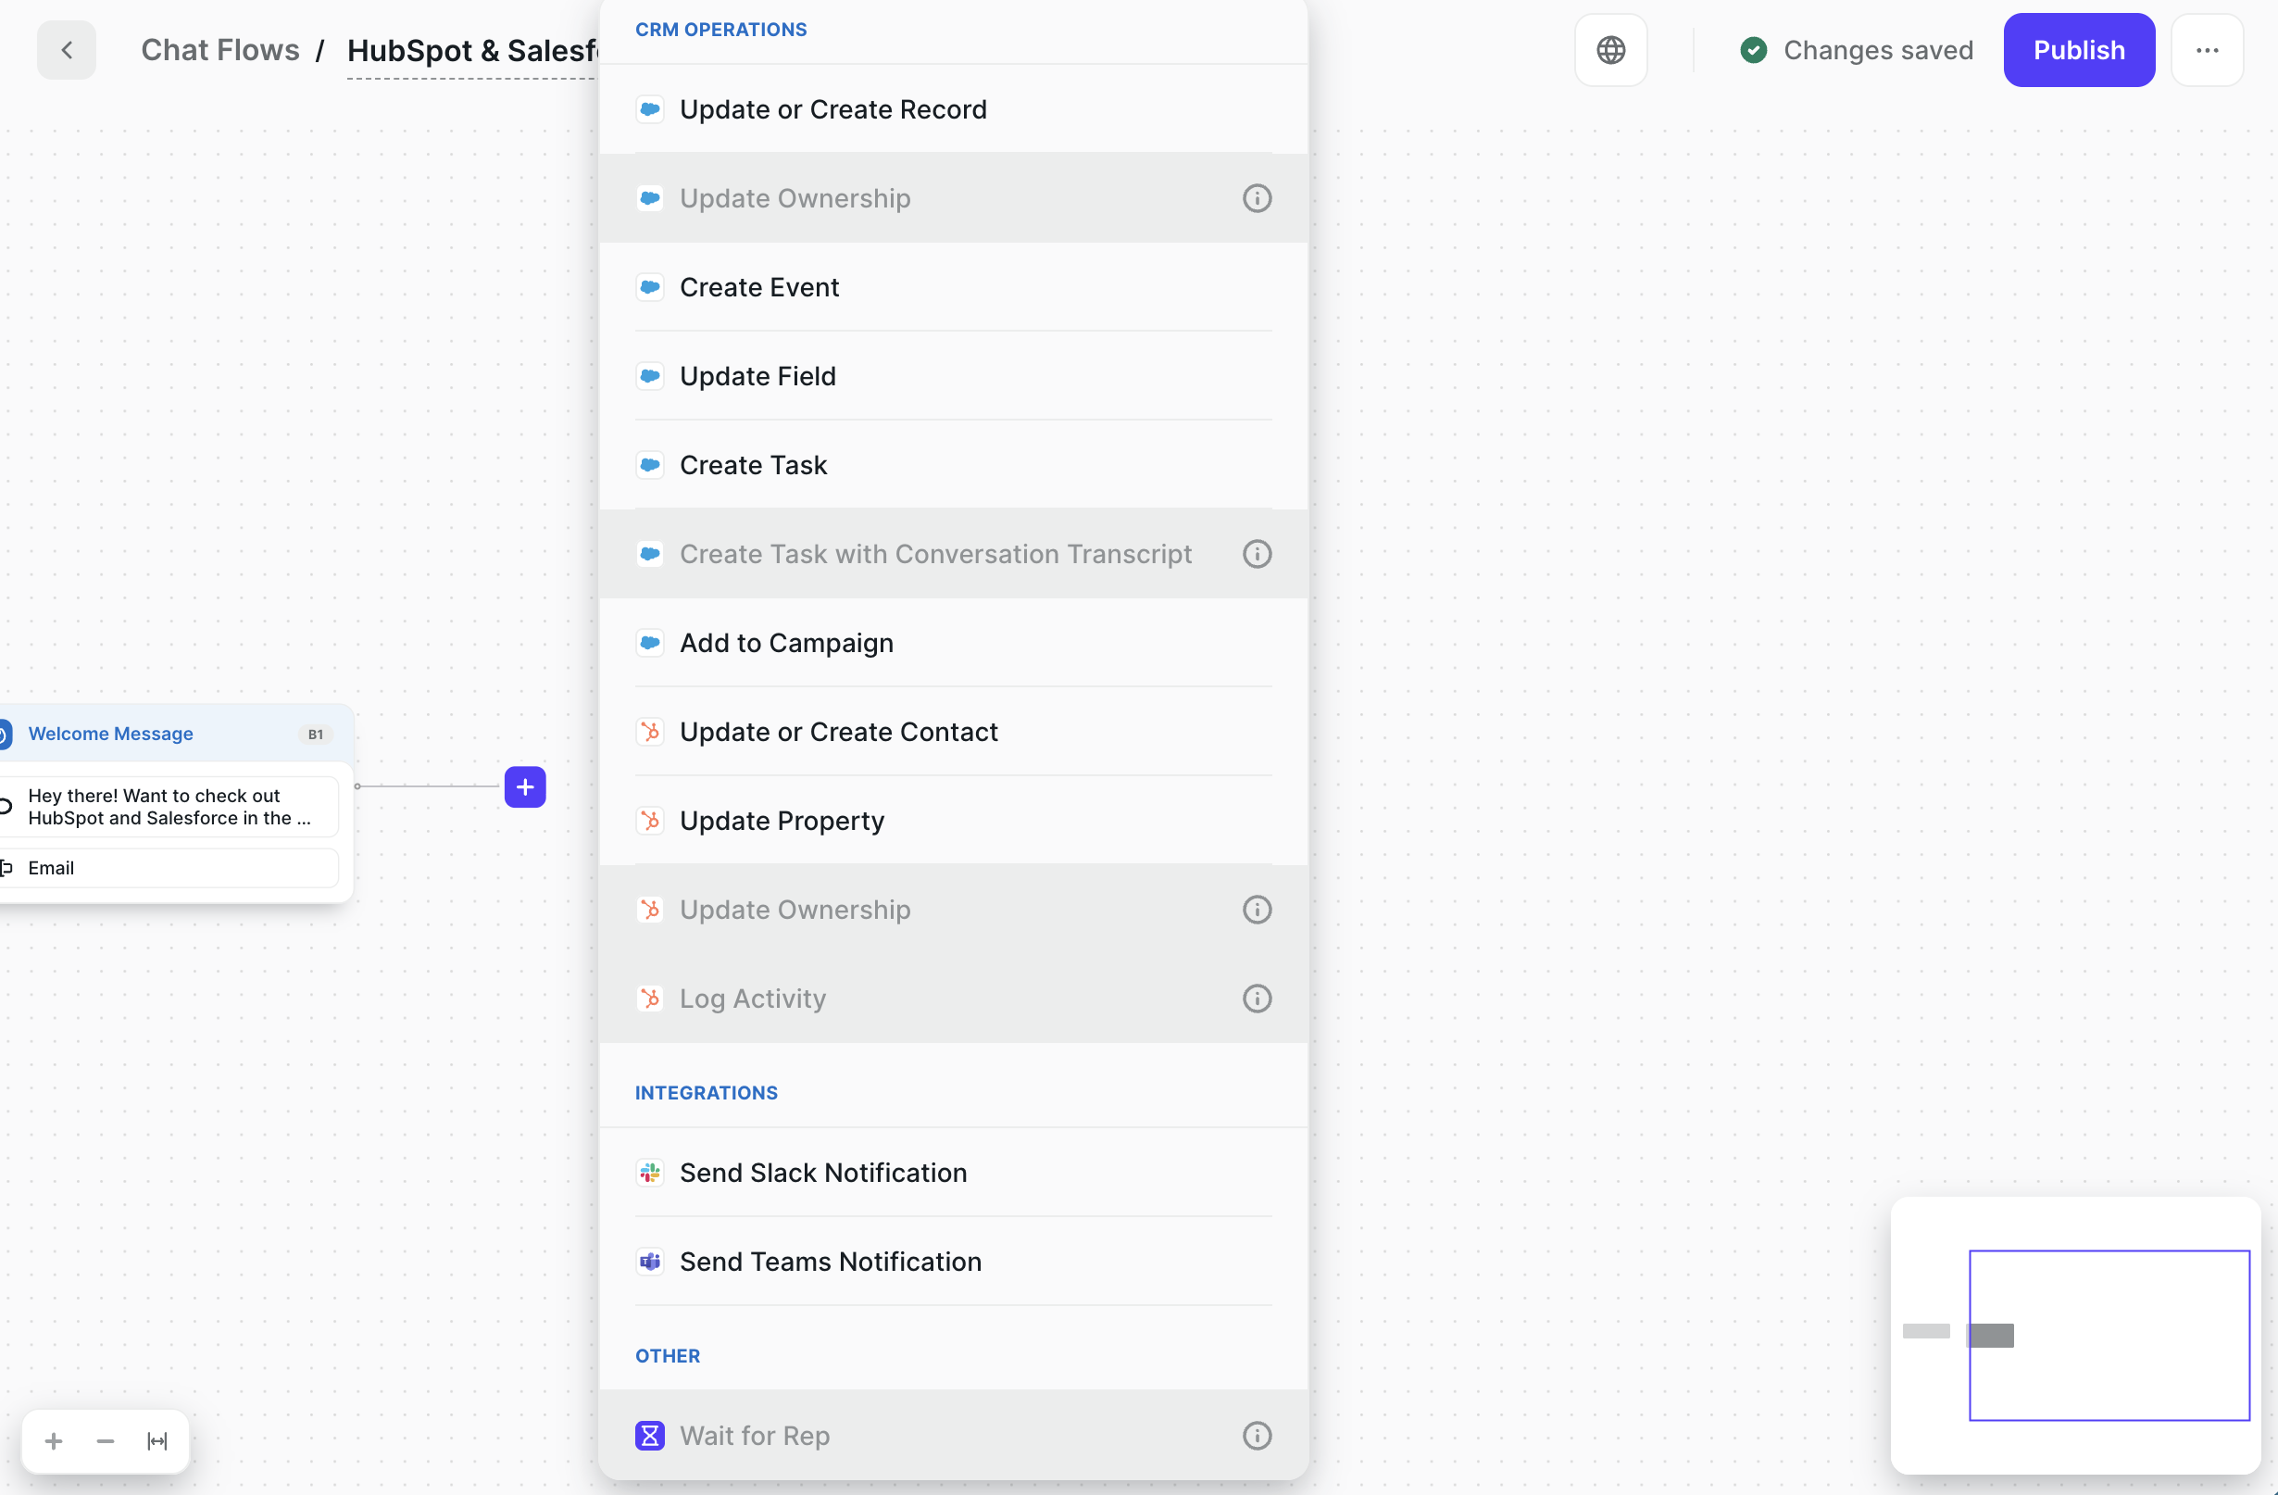Viewport: 2278px width, 1495px height.
Task: Select Log Activity option
Action: 953,999
